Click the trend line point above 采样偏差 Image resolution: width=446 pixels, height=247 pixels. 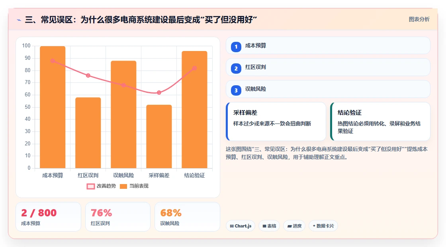click(159, 92)
